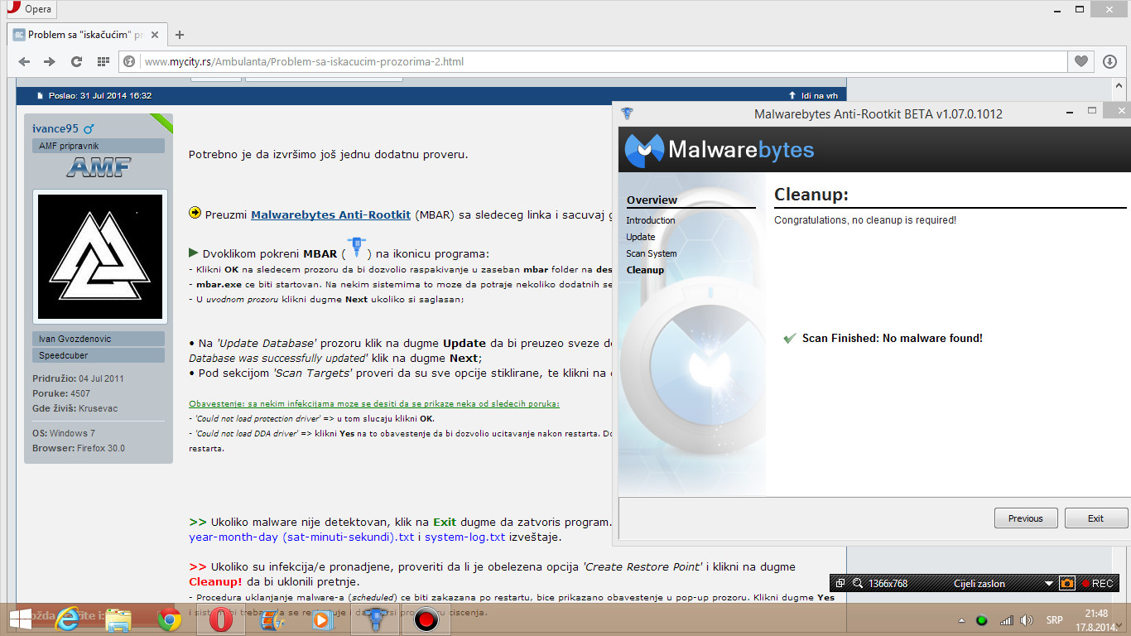Click the 'Exit' button in Malwarebytes
The image size is (1131, 636).
click(x=1096, y=518)
